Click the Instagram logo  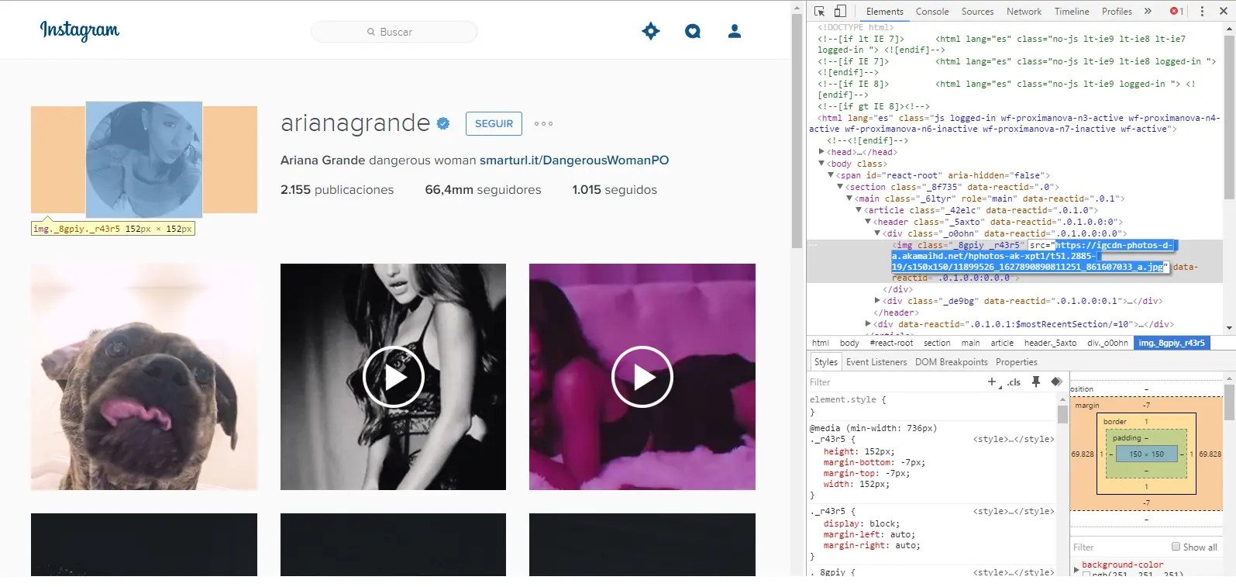coord(80,30)
